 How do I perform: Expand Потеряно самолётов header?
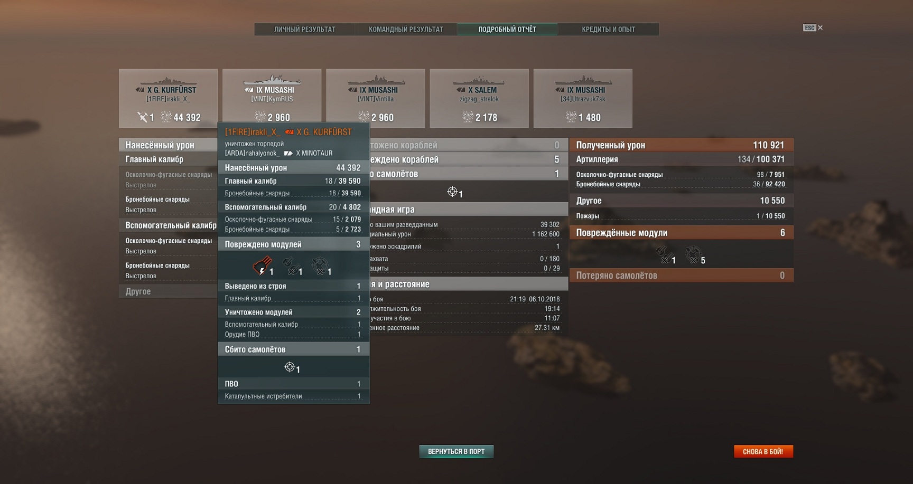tap(681, 276)
